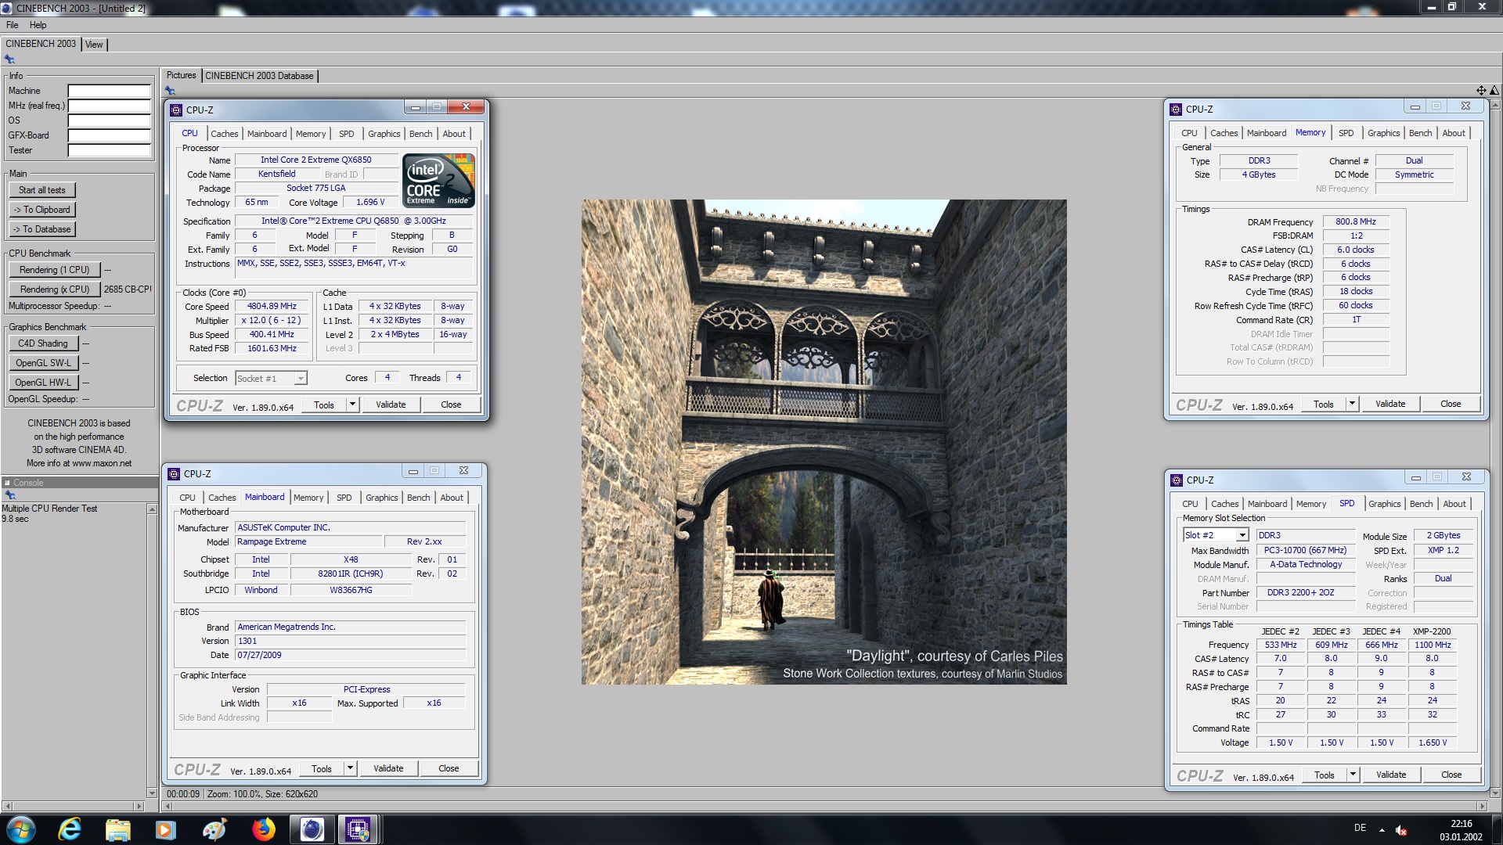
Task: Run Rendering (x CPU) benchmark
Action: click(x=55, y=289)
